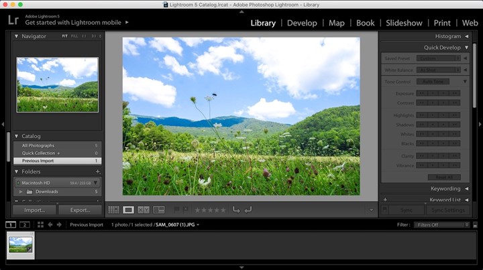This screenshot has width=483, height=270.
Task: Expand the Downloads folder tree
Action: tap(21, 192)
